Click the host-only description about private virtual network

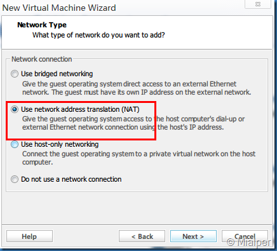pyautogui.click(x=138, y=158)
